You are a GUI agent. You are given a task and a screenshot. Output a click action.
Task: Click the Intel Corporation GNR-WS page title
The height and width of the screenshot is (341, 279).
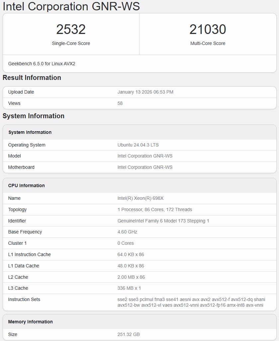(71, 6)
